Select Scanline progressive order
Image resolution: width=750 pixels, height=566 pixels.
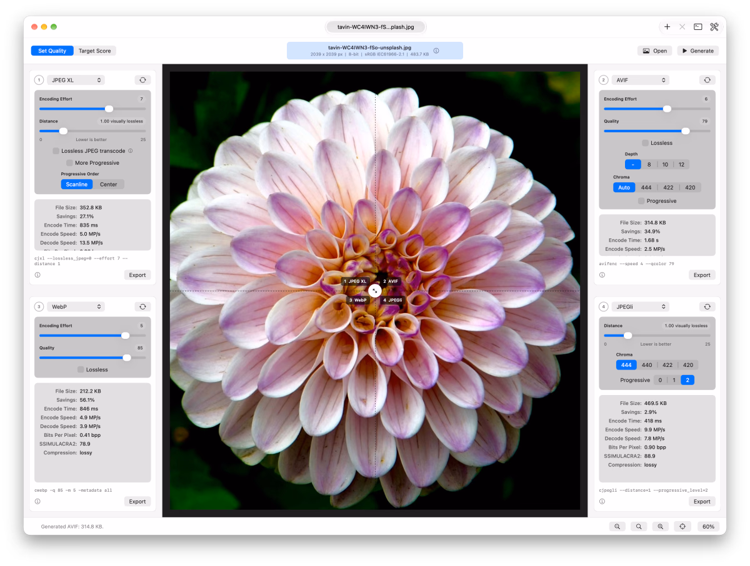coord(77,184)
